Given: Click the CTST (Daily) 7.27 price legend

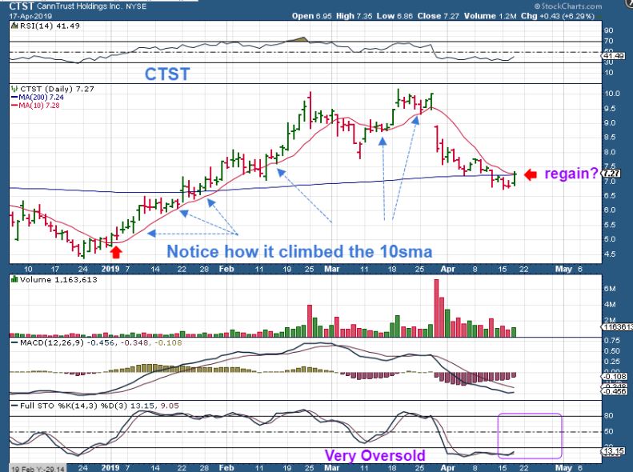Looking at the screenshot, I should (57, 89).
